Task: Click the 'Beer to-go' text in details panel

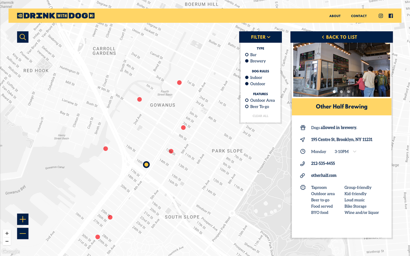Action: point(320,200)
